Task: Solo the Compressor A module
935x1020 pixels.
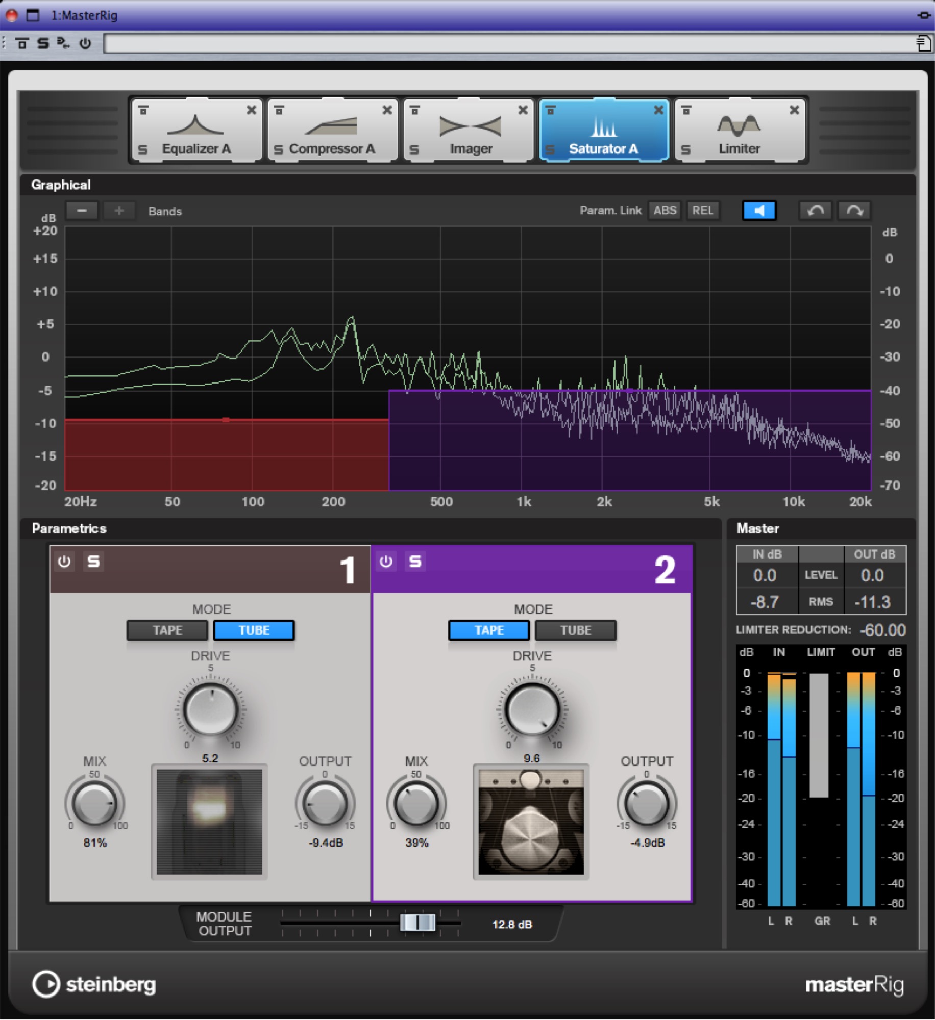Action: [x=278, y=149]
